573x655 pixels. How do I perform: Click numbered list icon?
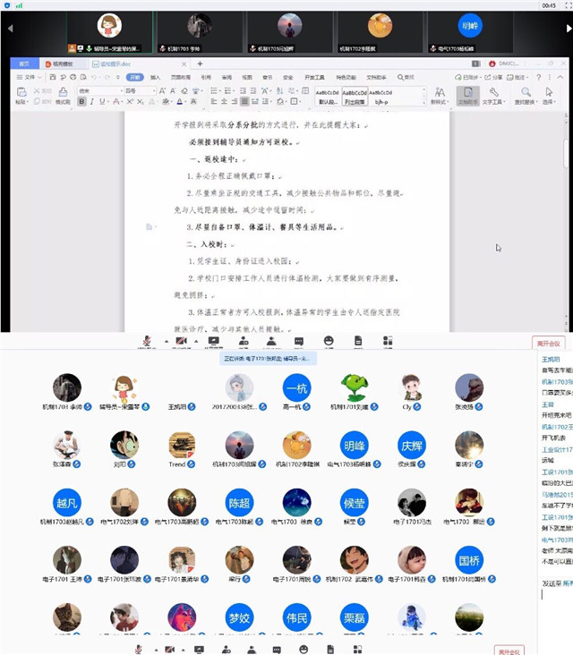click(228, 90)
